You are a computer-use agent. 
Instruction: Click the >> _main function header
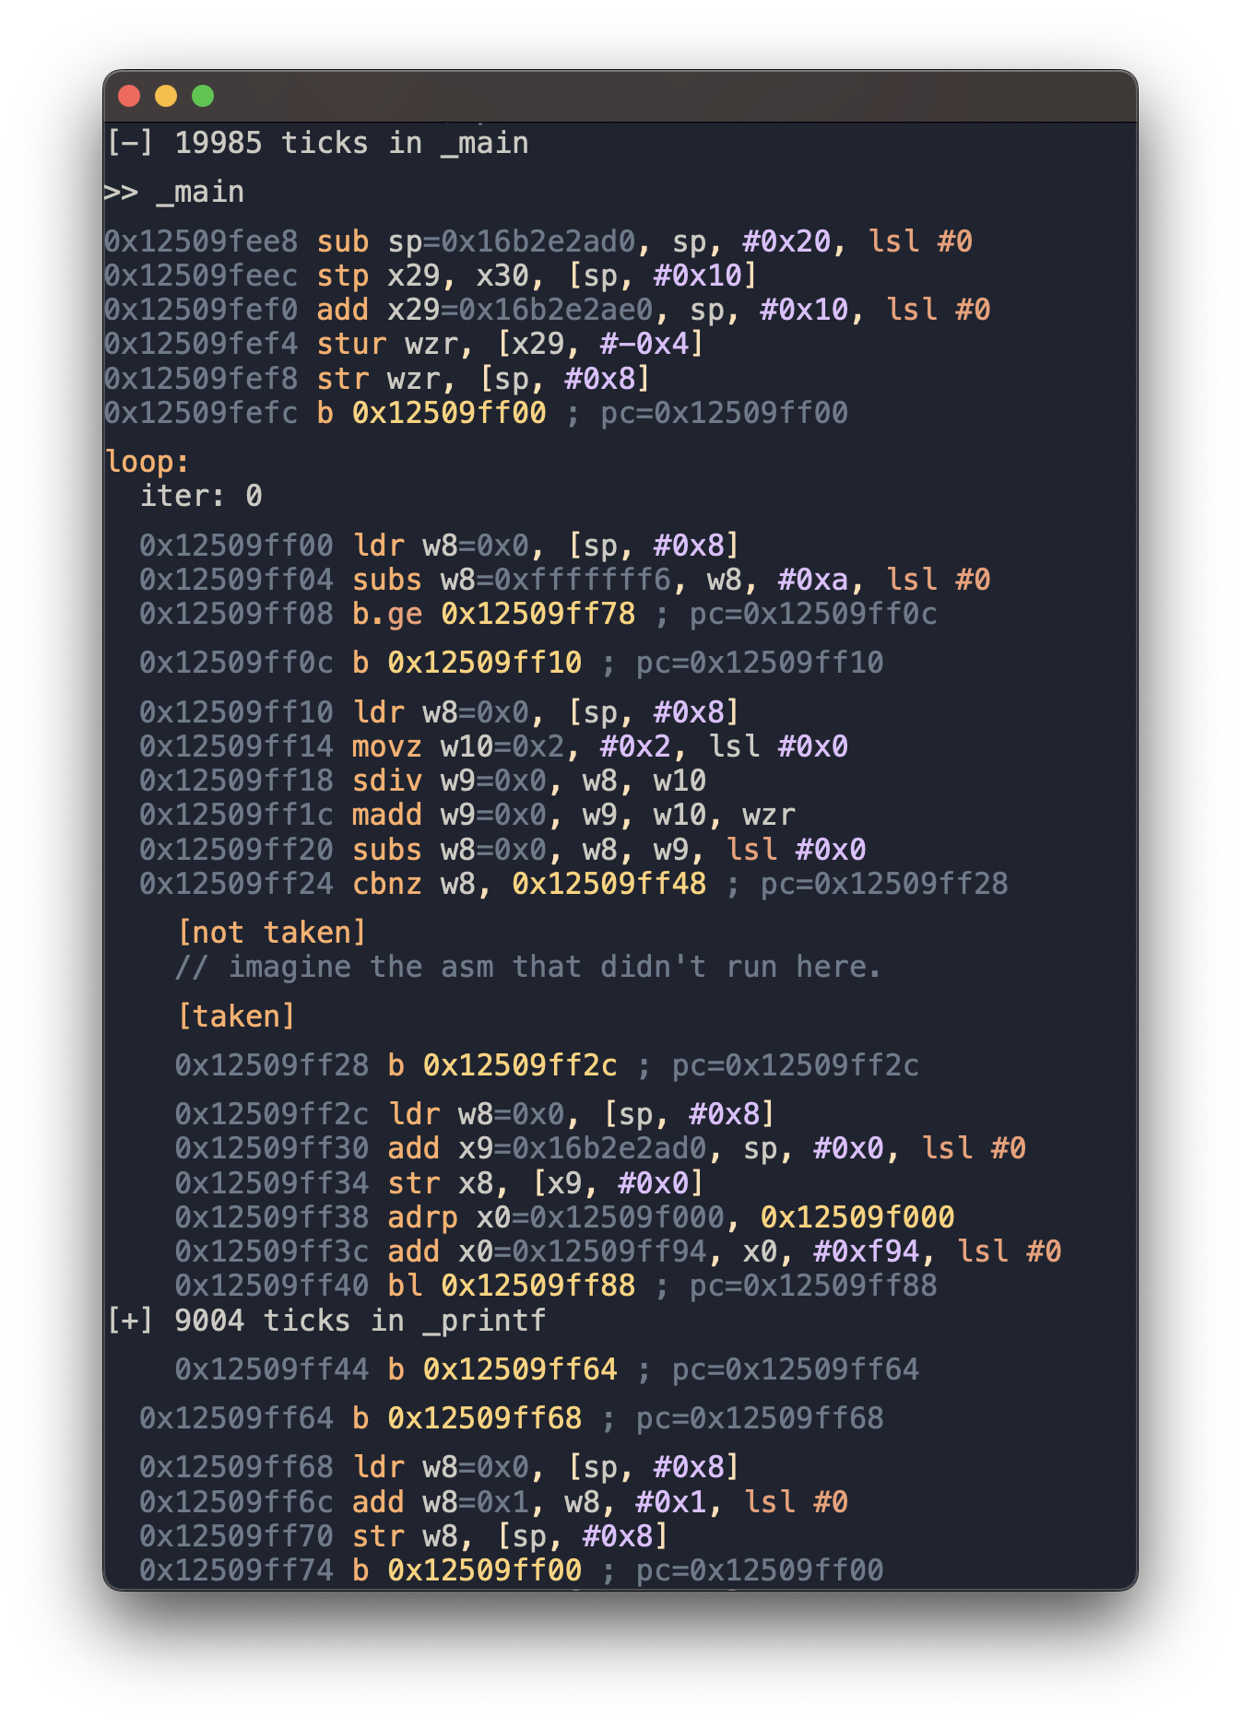click(x=174, y=193)
